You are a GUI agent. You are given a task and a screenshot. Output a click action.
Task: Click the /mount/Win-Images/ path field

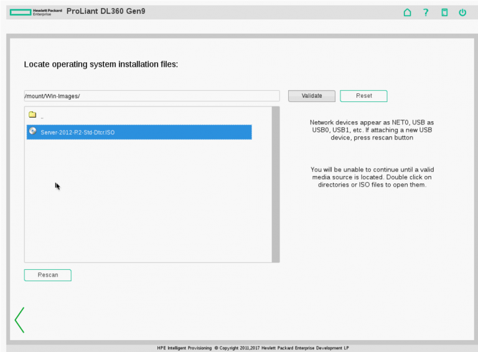(152, 96)
